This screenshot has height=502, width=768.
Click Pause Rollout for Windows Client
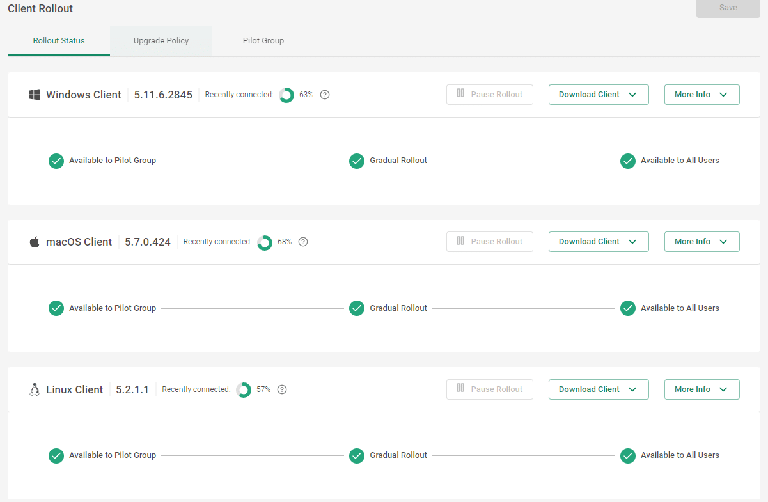tap(490, 95)
